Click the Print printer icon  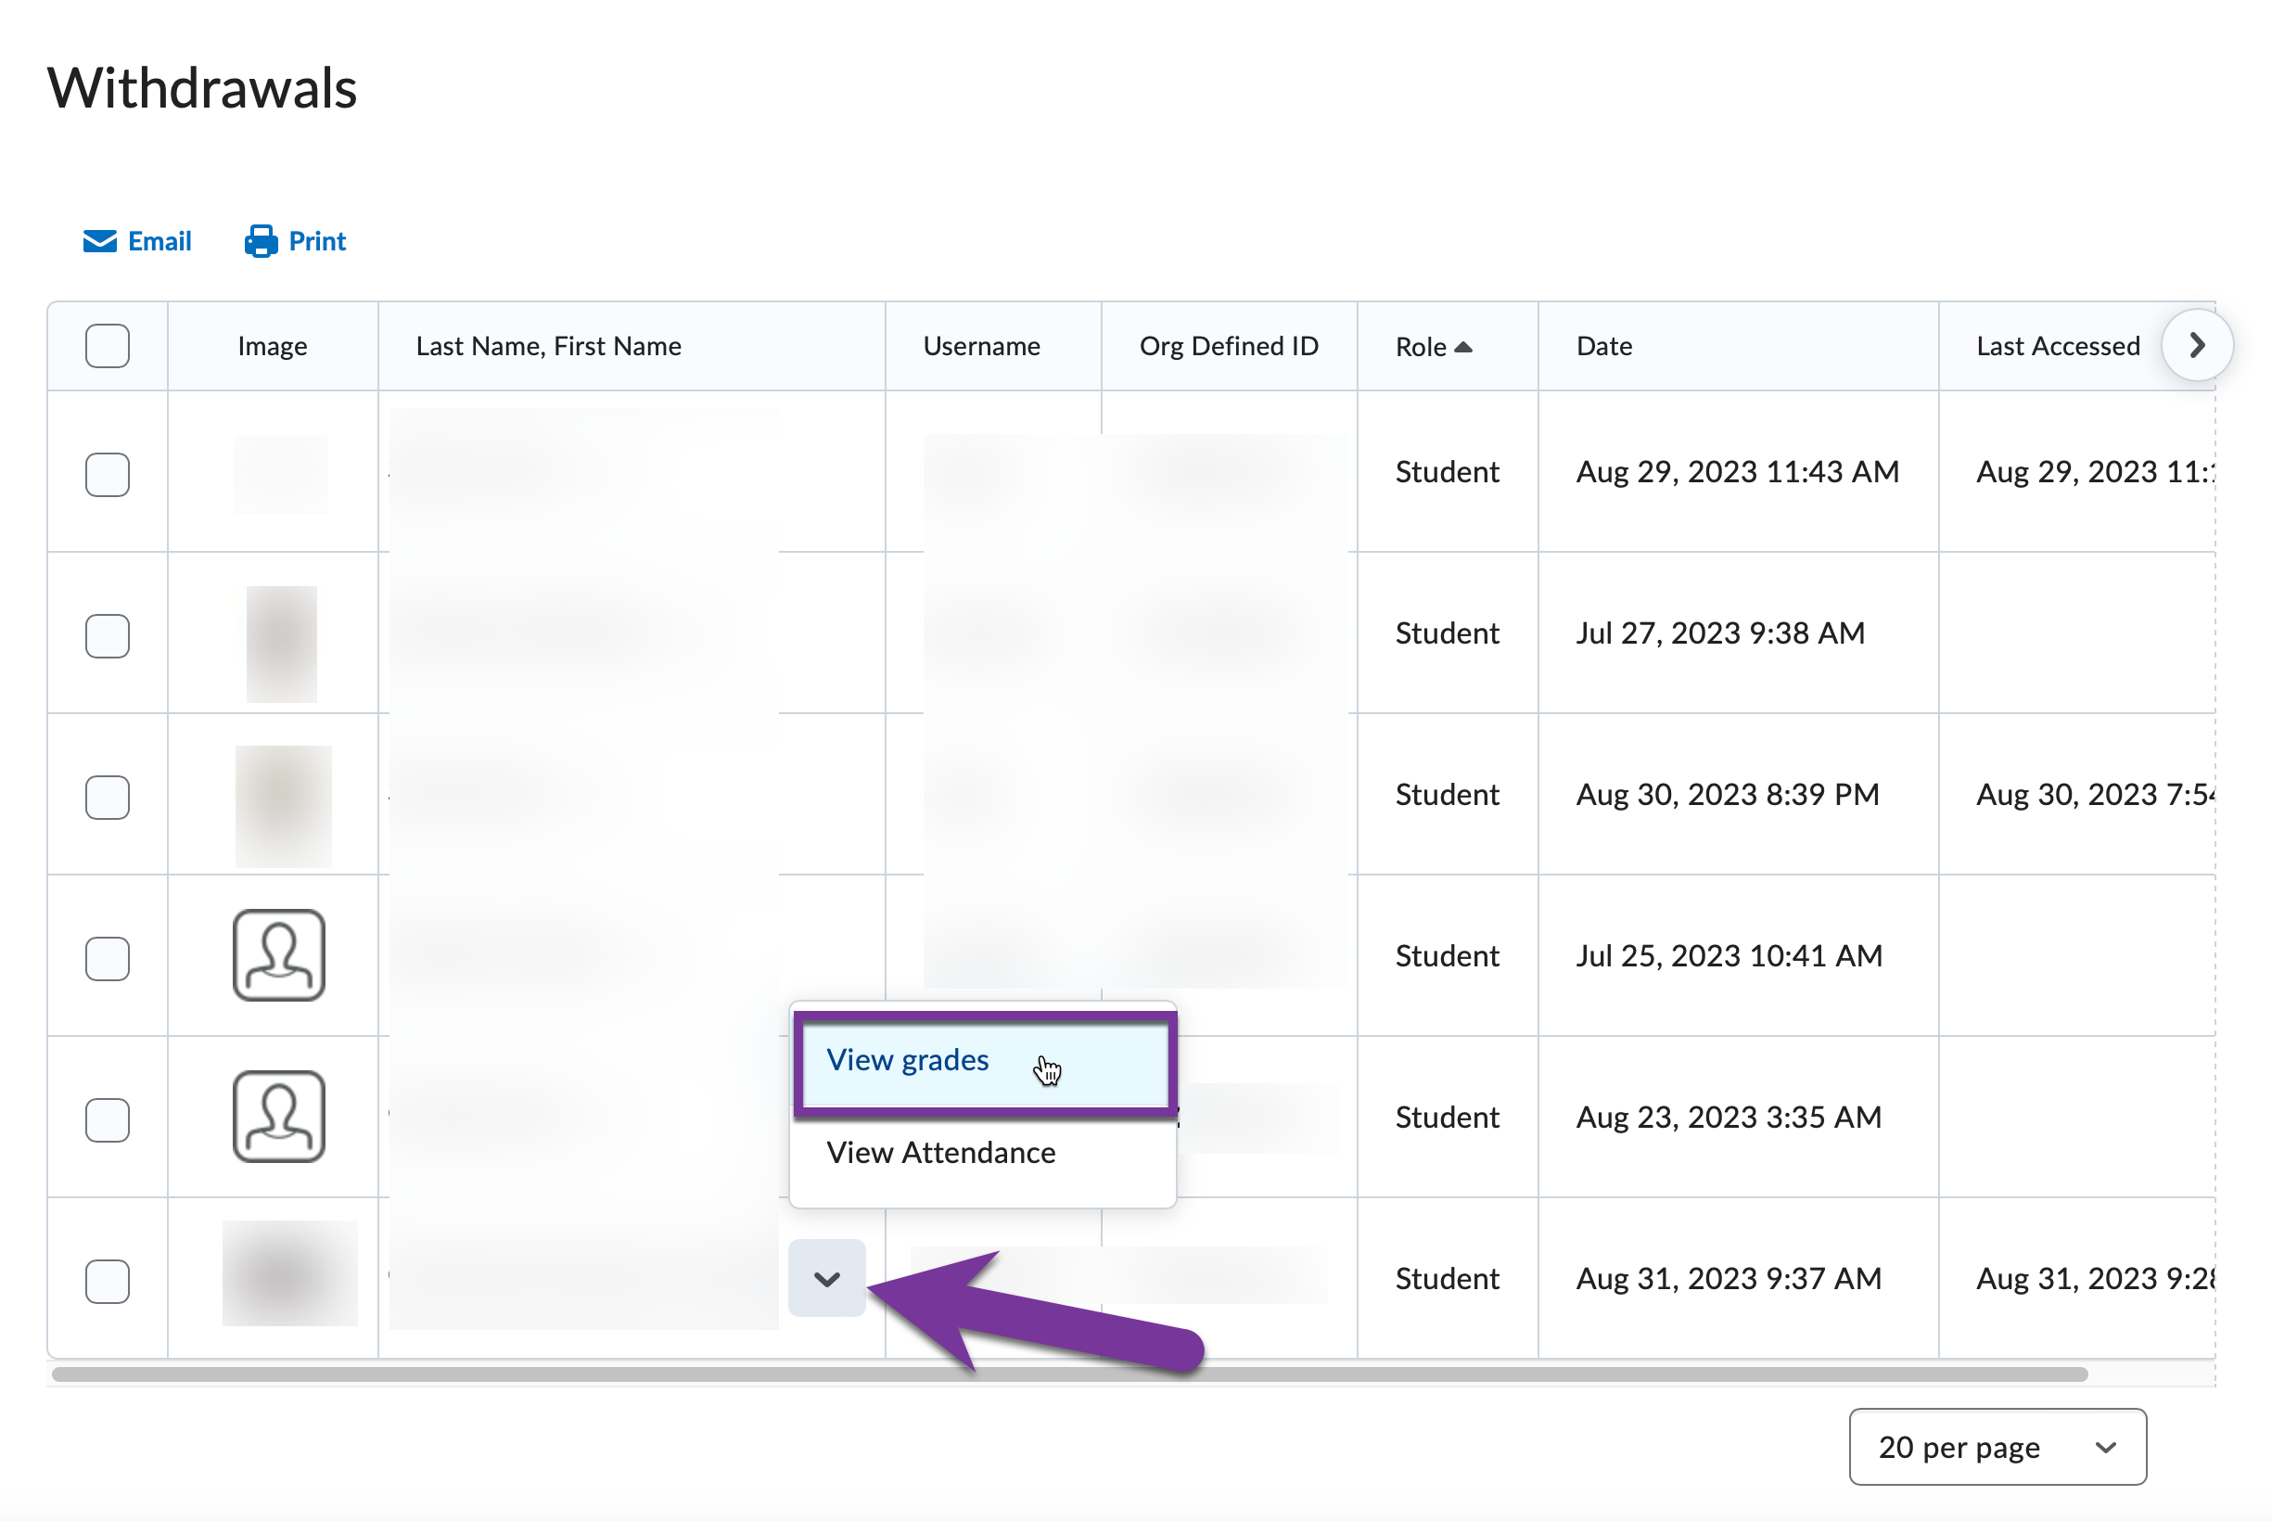(x=260, y=241)
